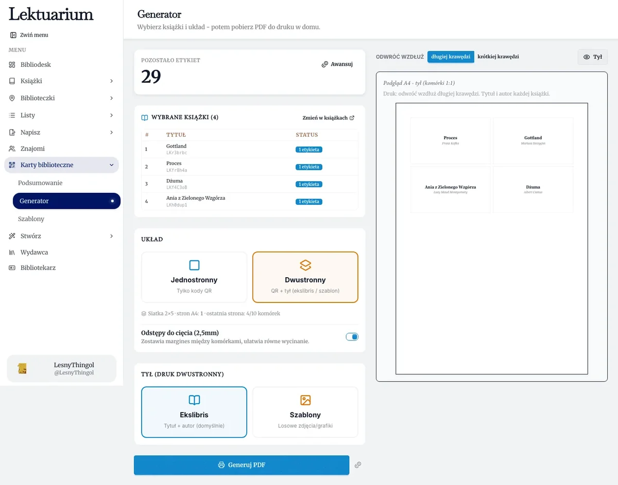The width and height of the screenshot is (618, 485).
Task: Click the Karty biblioteczne QR icon
Action: coord(12,165)
